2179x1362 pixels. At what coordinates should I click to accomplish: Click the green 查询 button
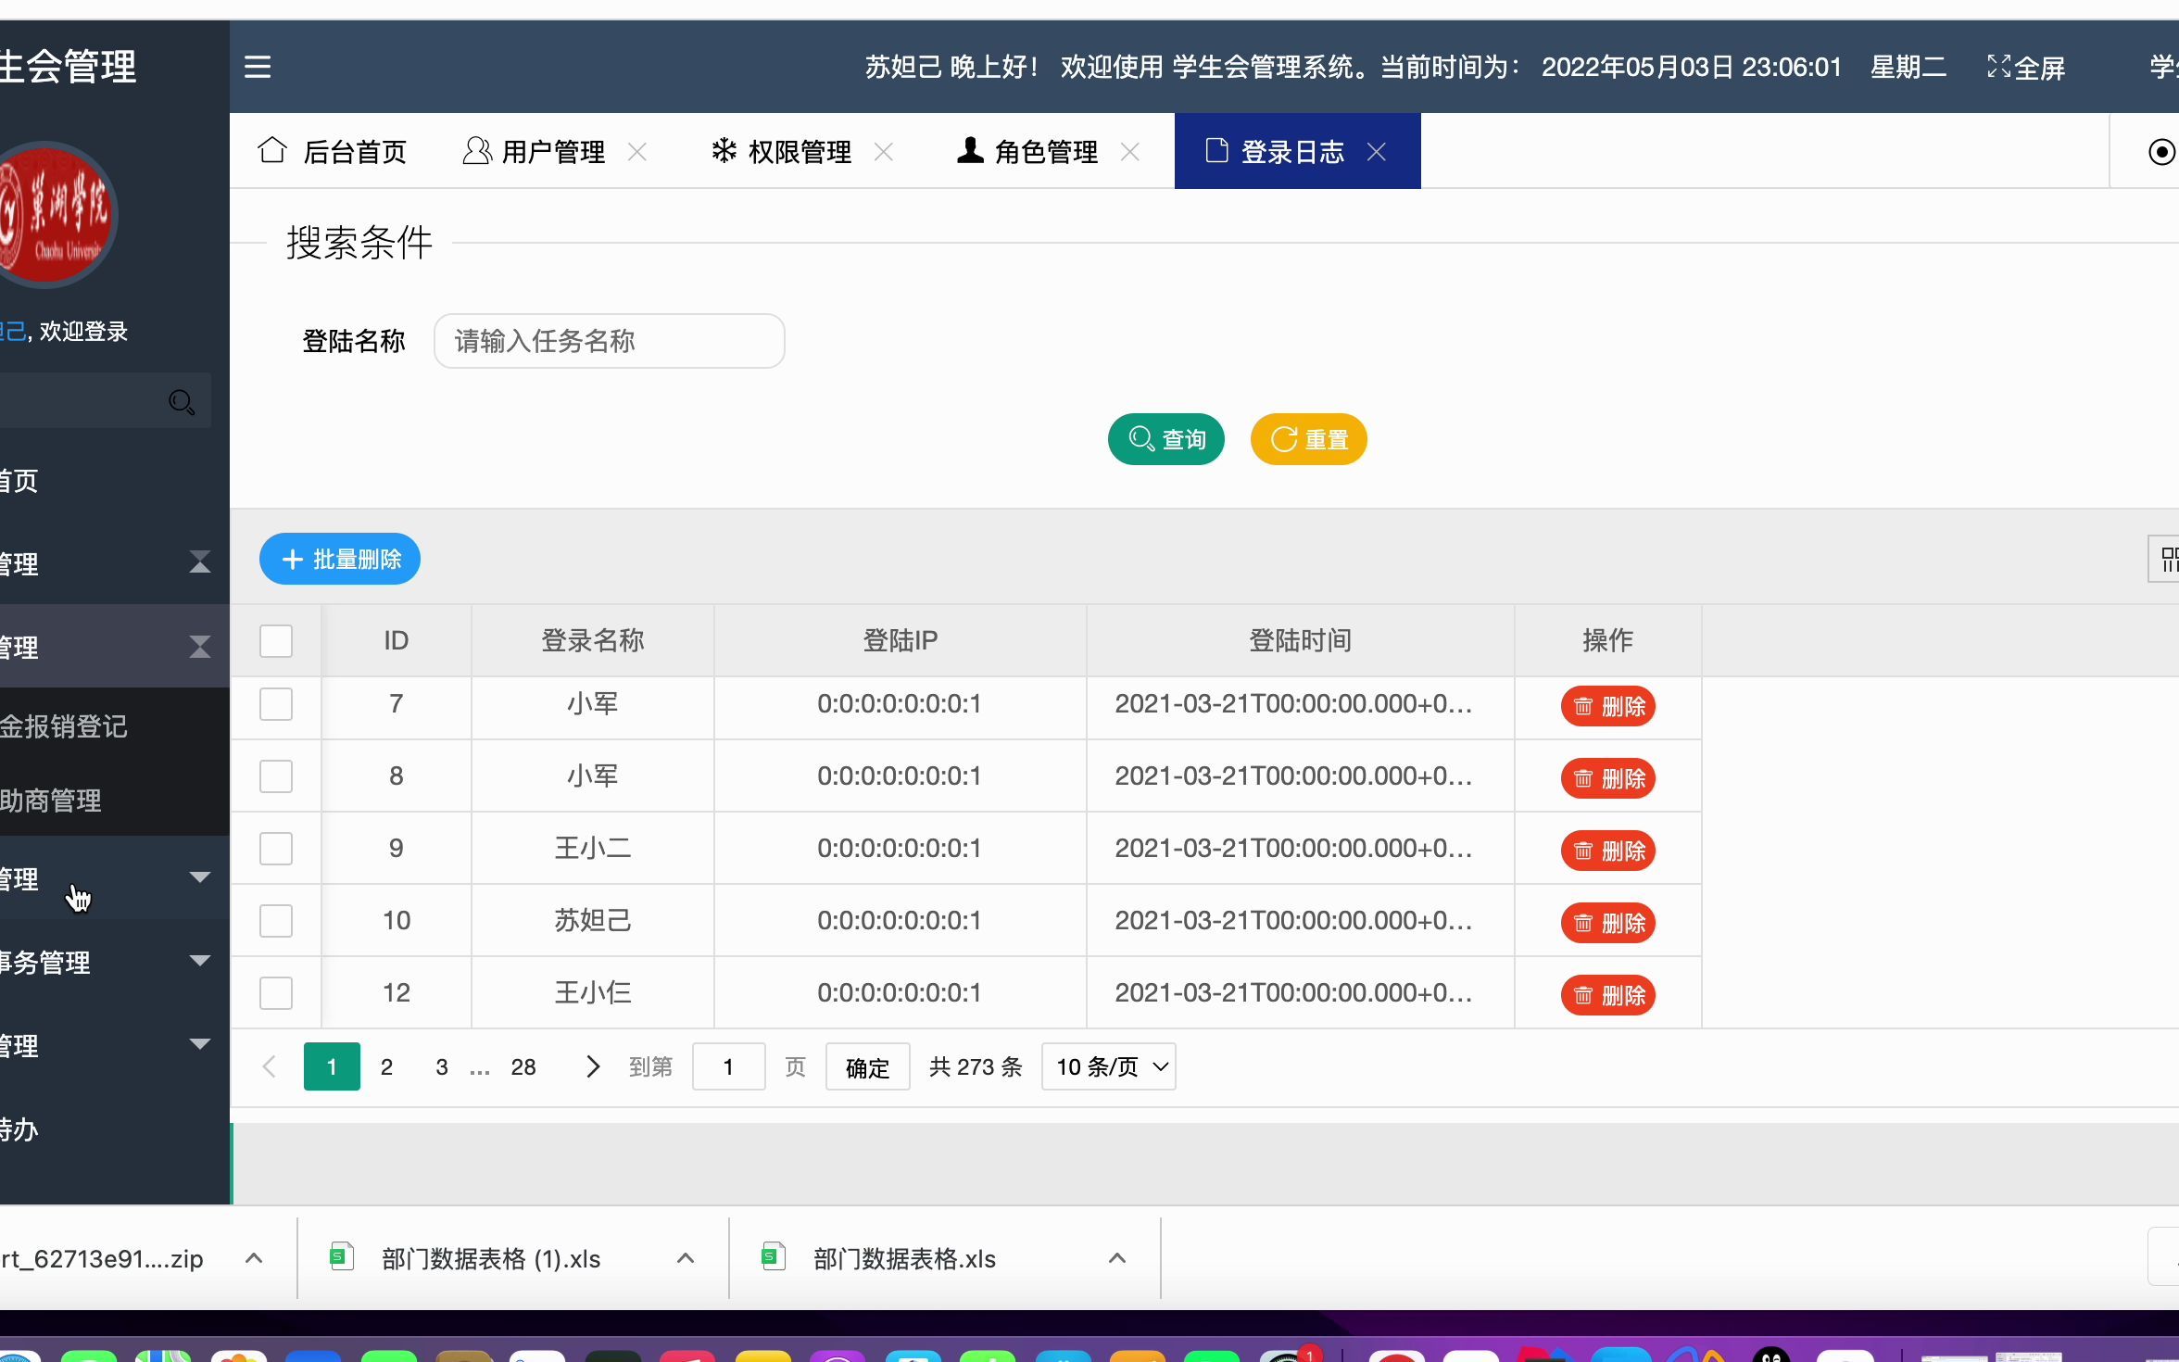point(1165,439)
